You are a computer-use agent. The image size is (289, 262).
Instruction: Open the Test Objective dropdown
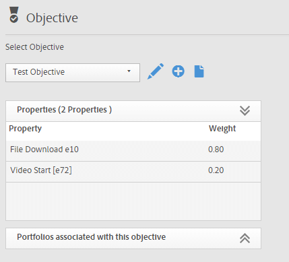tap(73, 73)
